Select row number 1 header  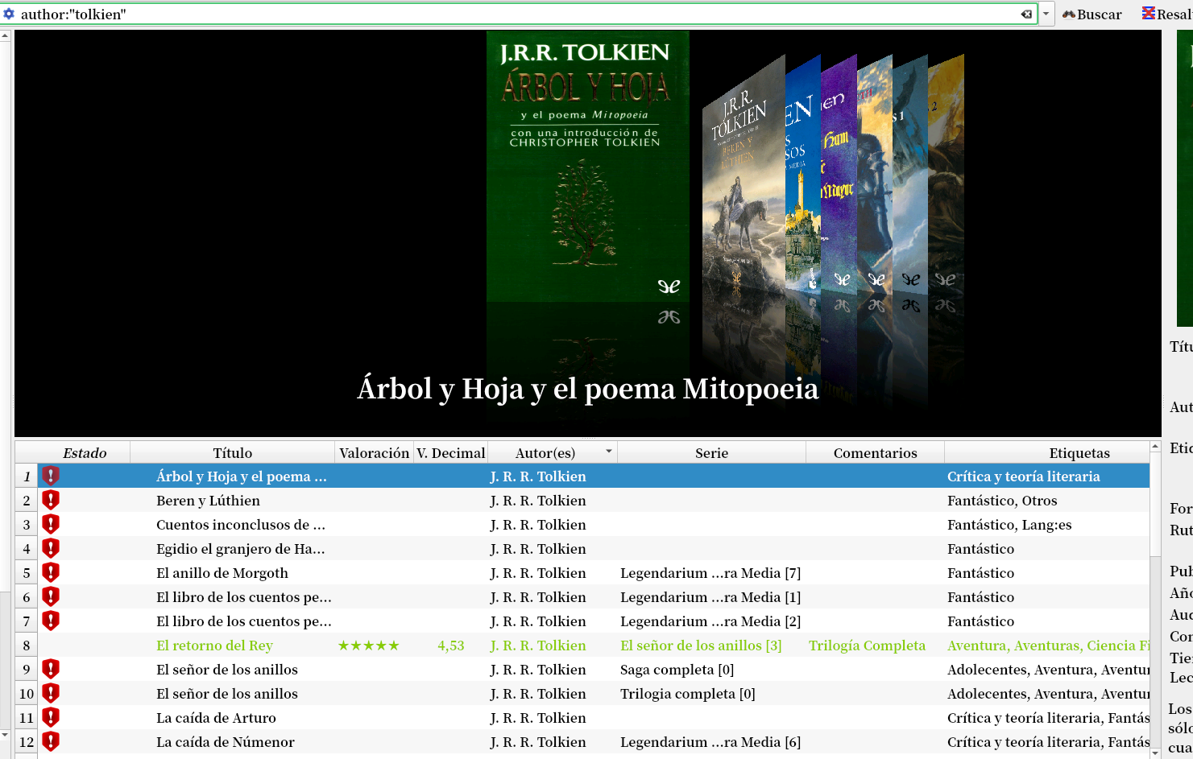point(27,476)
